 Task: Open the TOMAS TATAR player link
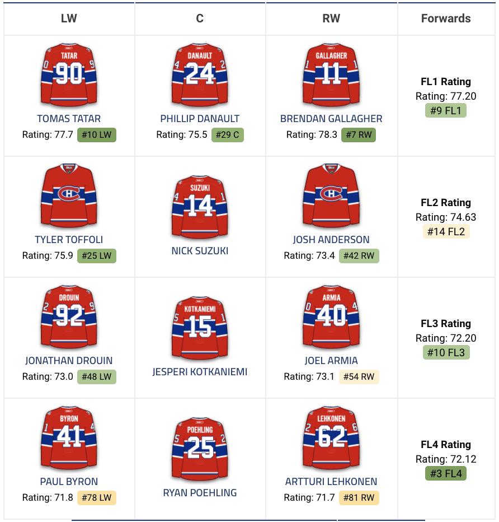coord(69,119)
